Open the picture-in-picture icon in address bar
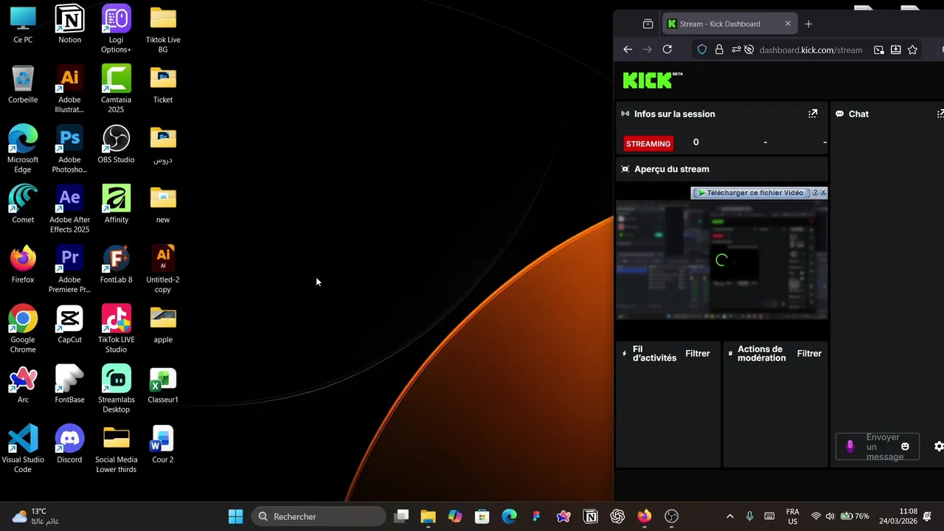The width and height of the screenshot is (944, 531). (879, 49)
